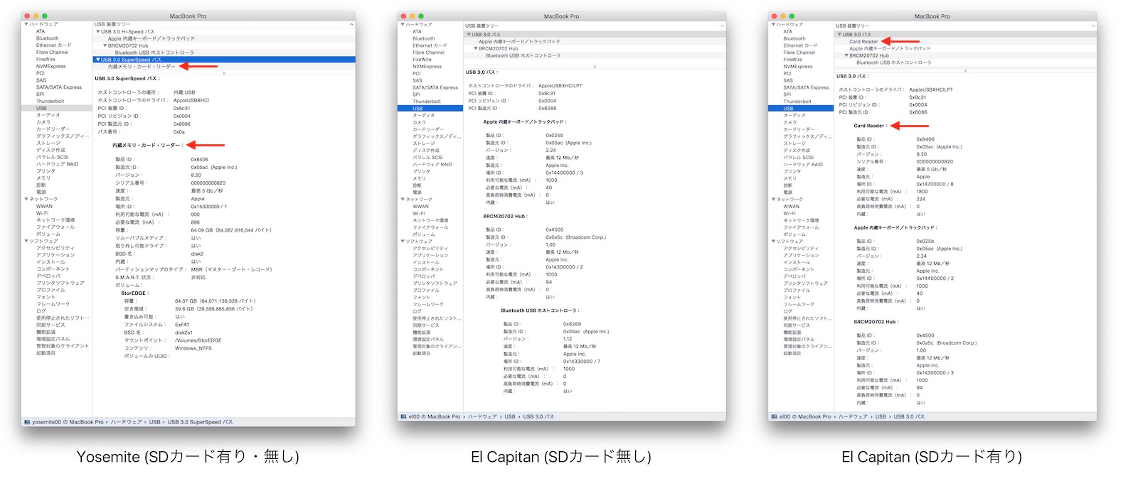Collapse BRCM20702 Hub in SDカード有り window
1138x481 pixels.
click(x=846, y=55)
